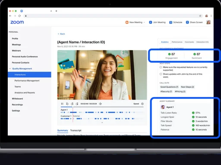This screenshot has width=221, height=165.
Task: Select the Interaction Info tab
Action: click(202, 42)
